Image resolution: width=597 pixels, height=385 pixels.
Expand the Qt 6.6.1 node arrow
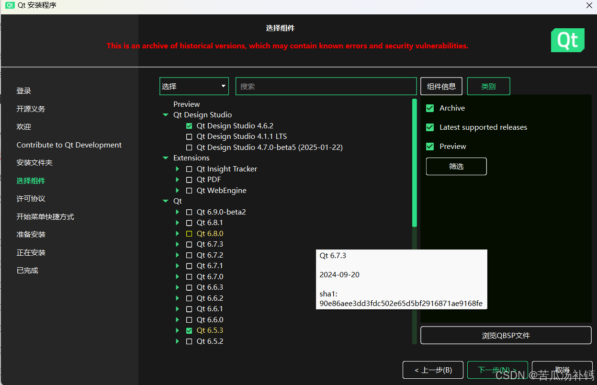[x=178, y=309]
